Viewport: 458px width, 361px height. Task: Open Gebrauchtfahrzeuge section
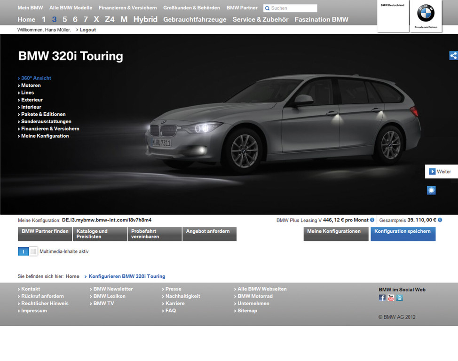(x=195, y=20)
